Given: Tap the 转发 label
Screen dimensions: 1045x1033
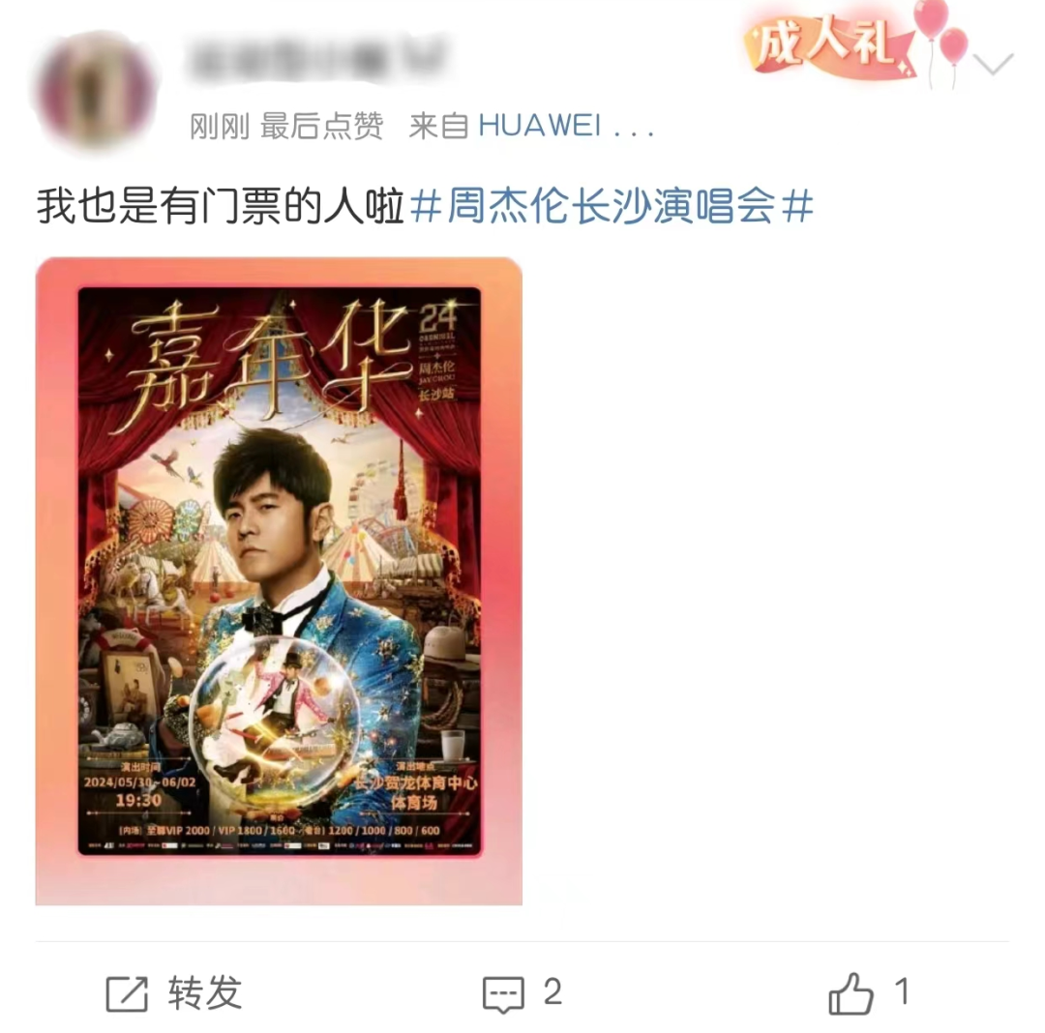Looking at the screenshot, I should 204,992.
